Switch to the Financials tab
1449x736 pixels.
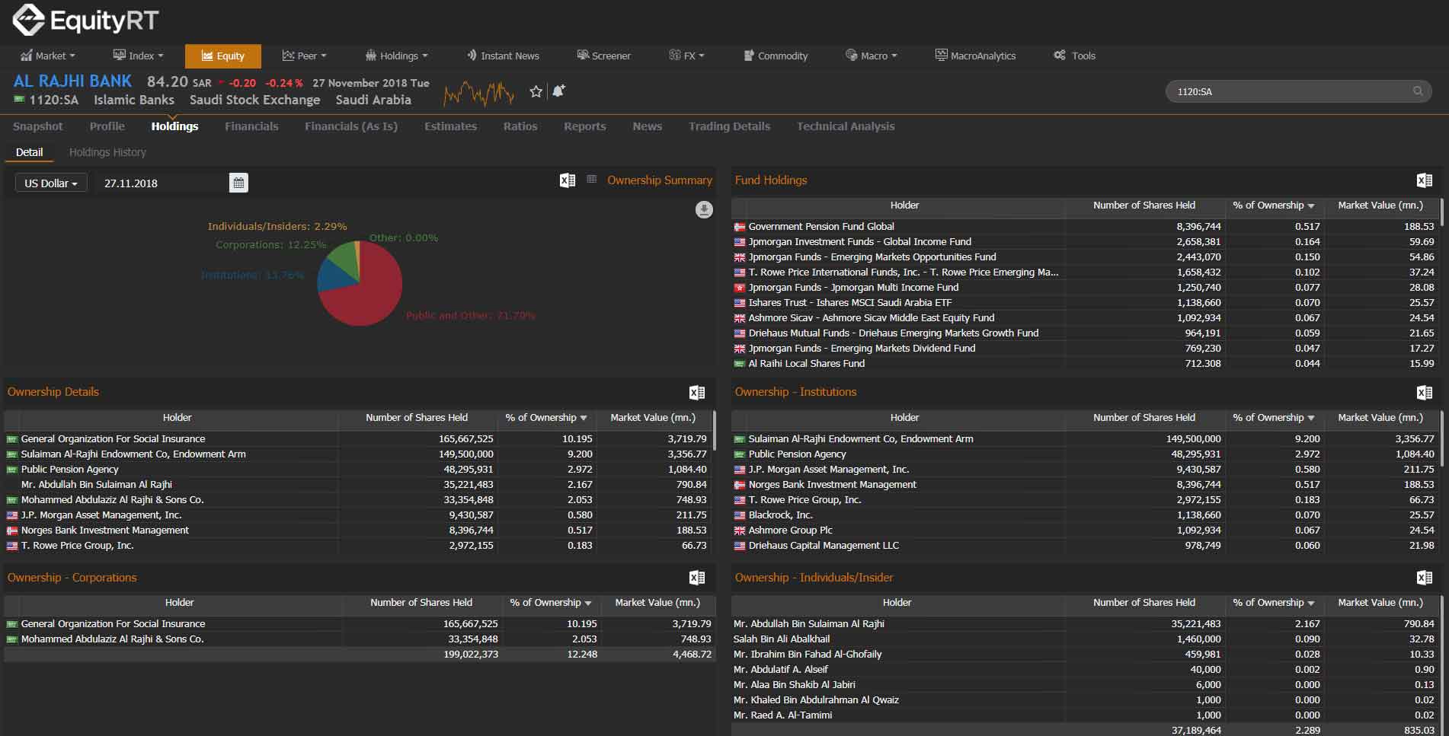pos(251,126)
